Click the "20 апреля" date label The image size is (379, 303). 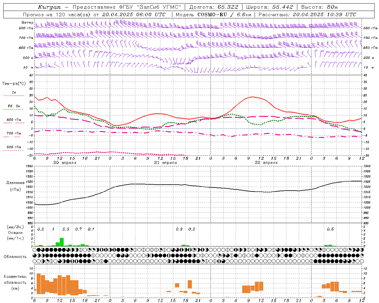click(65, 162)
